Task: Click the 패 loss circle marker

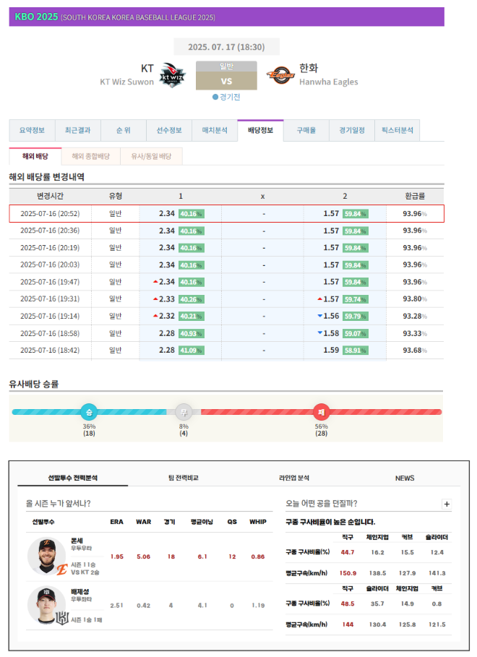Action: pyautogui.click(x=321, y=412)
